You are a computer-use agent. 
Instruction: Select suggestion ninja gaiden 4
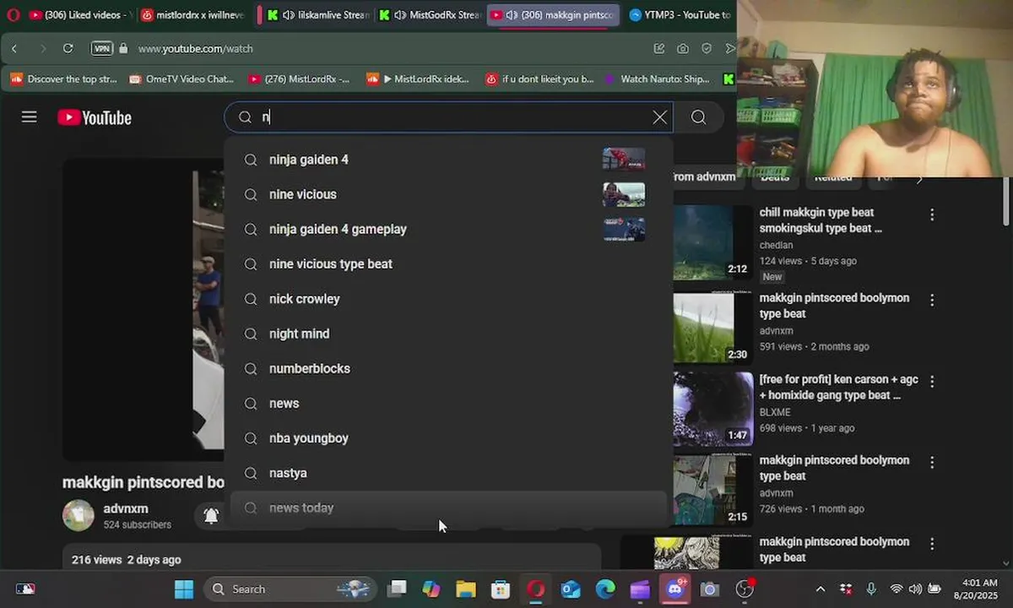point(447,160)
